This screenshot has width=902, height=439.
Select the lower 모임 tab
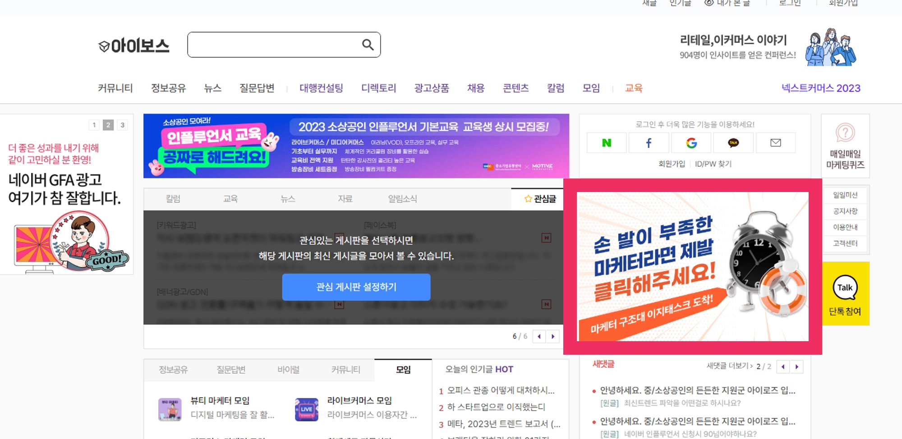(403, 370)
